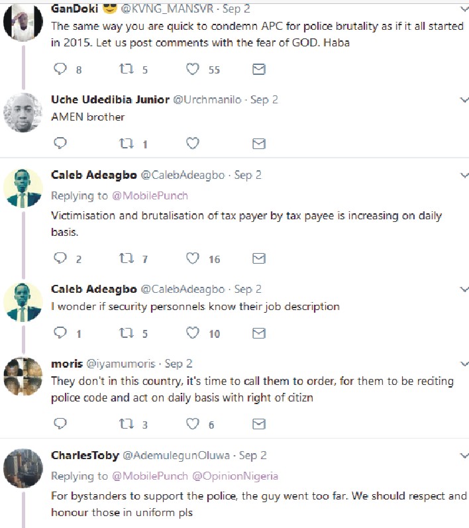This screenshot has width=469, height=528.
Task: Open @OpinionNigeria mention link
Action: tap(235, 476)
